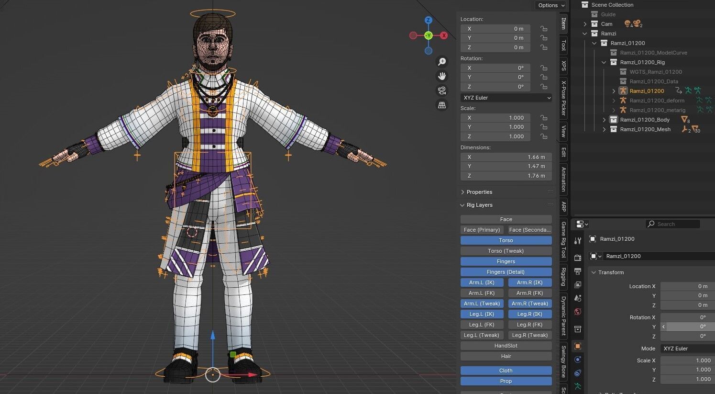The image size is (715, 394).
Task: Switch to the Tool sidebar tab
Action: coord(563,45)
